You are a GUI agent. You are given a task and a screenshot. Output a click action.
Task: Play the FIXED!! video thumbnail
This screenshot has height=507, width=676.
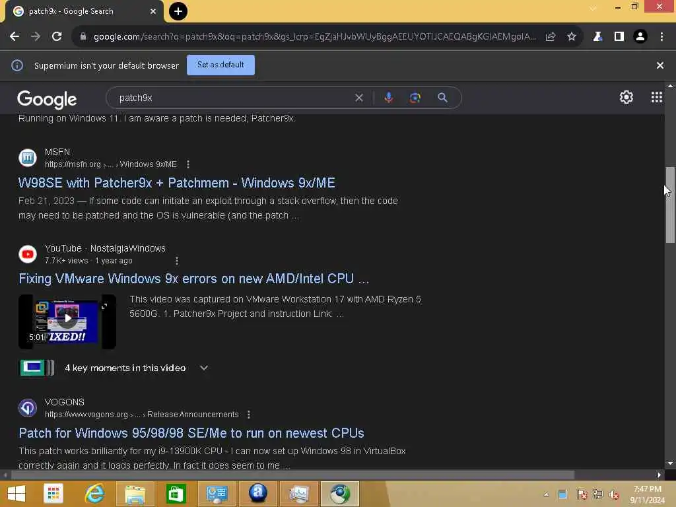pyautogui.click(x=67, y=321)
